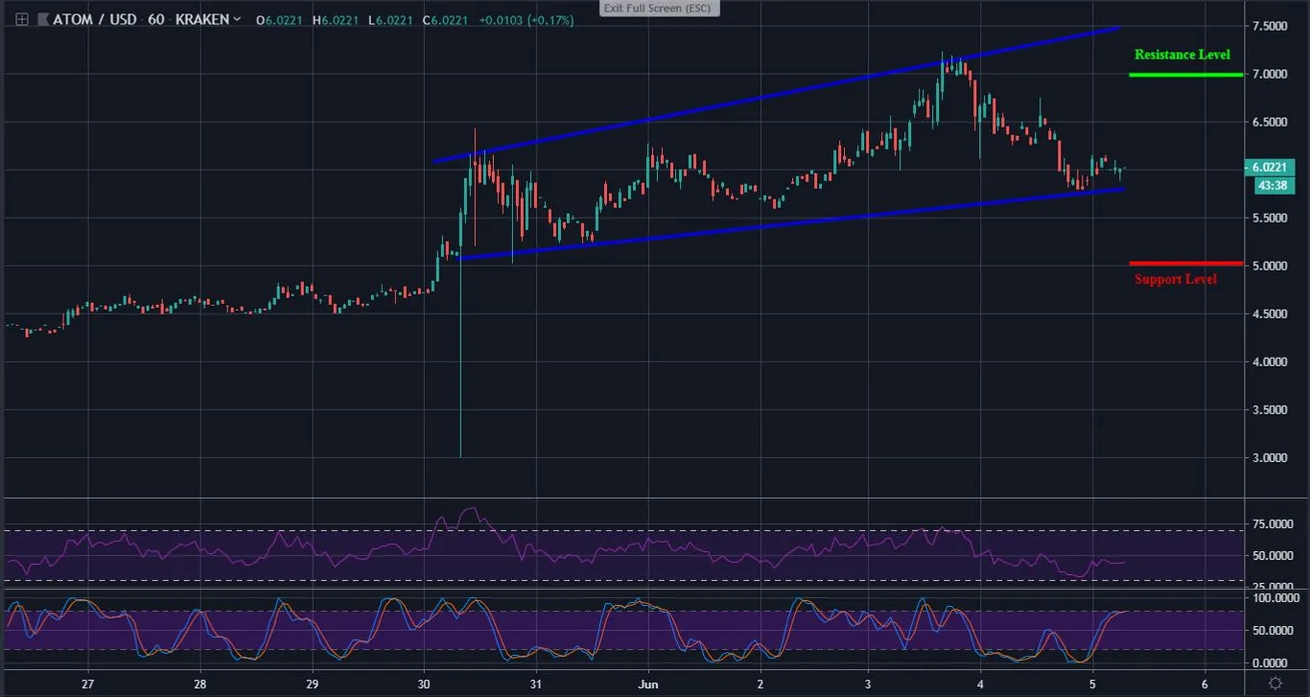
Task: Click the Open value O6.0221 in the legend
Action: pyautogui.click(x=280, y=19)
